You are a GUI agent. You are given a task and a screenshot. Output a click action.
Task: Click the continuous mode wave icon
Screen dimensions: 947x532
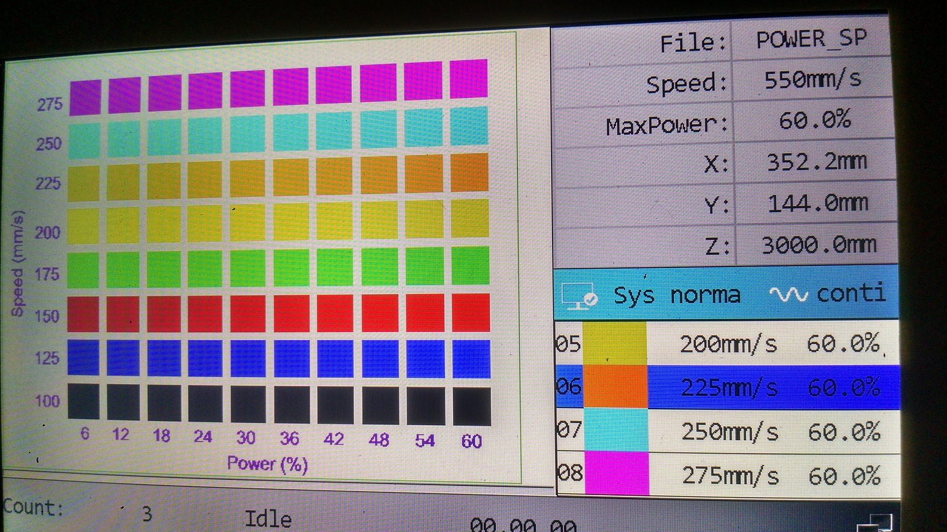789,293
